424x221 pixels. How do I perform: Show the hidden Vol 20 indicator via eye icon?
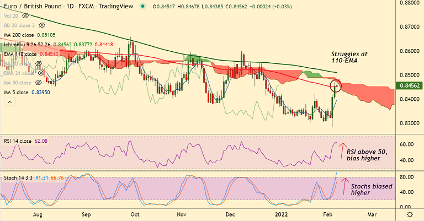25,16
